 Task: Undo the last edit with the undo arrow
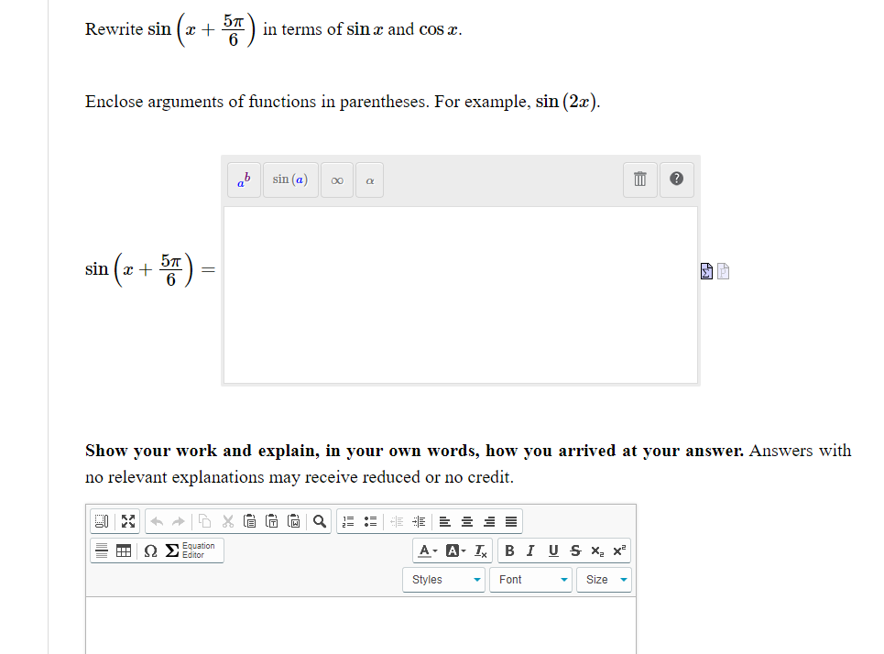coord(156,521)
